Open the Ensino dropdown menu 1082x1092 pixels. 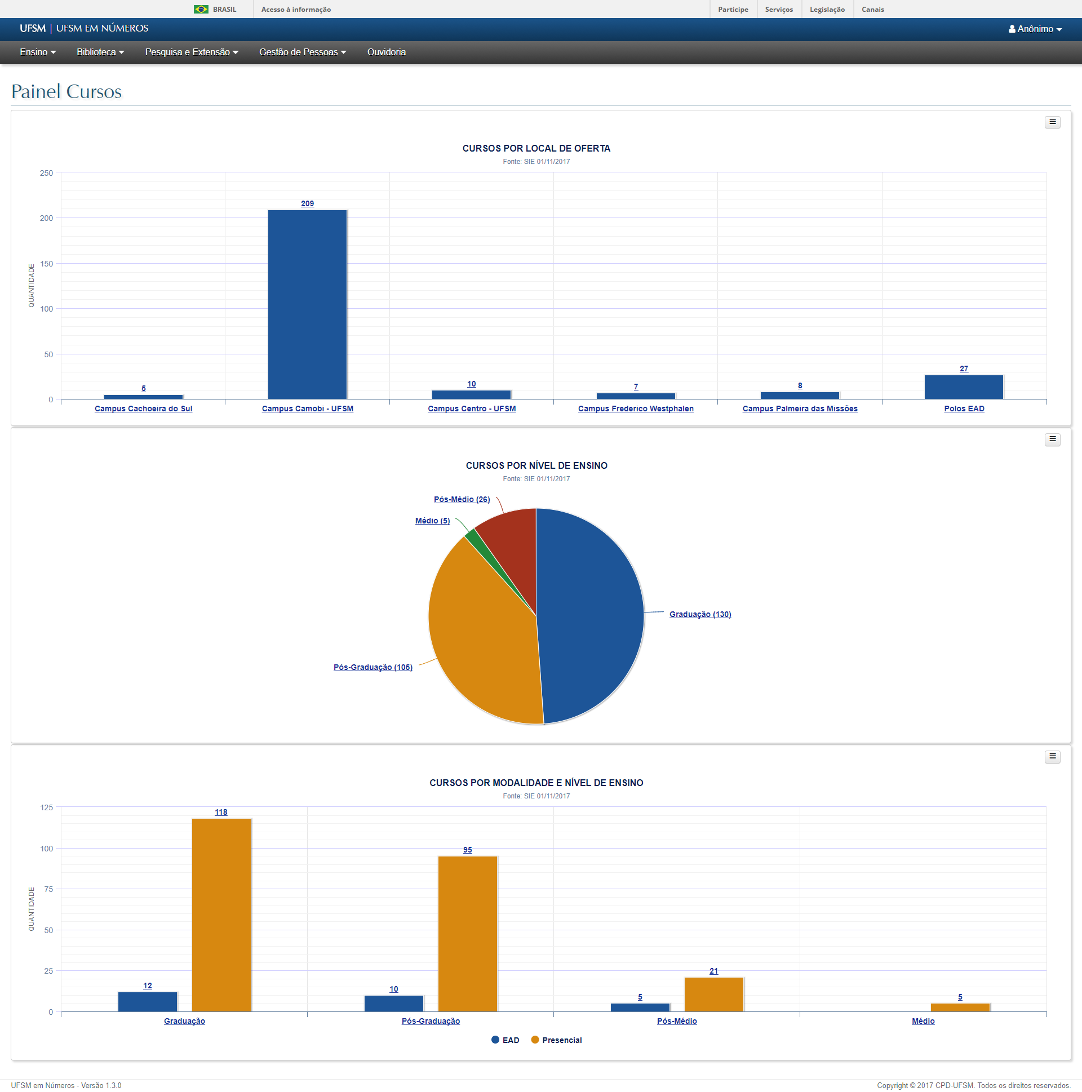click(37, 52)
